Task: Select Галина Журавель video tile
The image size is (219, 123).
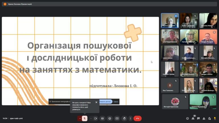Action: click(203, 102)
